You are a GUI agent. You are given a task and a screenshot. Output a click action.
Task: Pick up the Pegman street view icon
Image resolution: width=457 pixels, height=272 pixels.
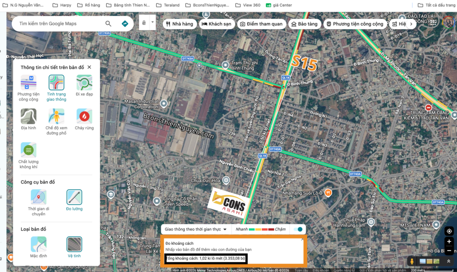pyautogui.click(x=412, y=261)
